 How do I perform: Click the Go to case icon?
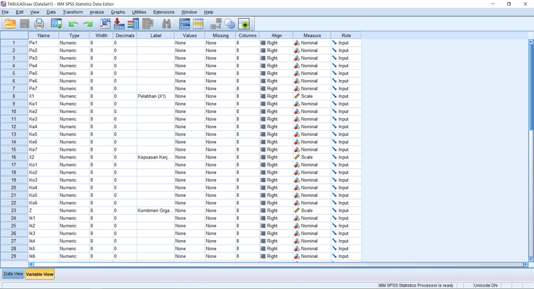pos(105,24)
